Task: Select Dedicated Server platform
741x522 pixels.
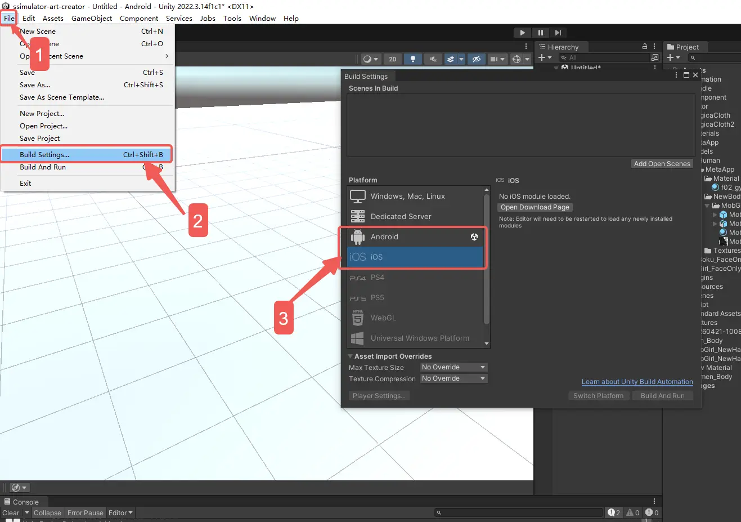Action: (x=415, y=217)
